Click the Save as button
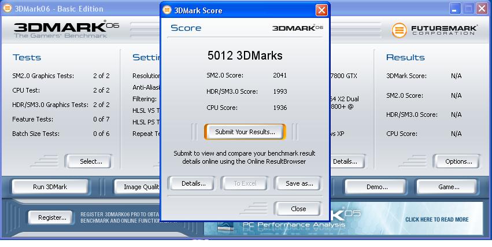The height and width of the screenshot is (247, 492). click(298, 183)
